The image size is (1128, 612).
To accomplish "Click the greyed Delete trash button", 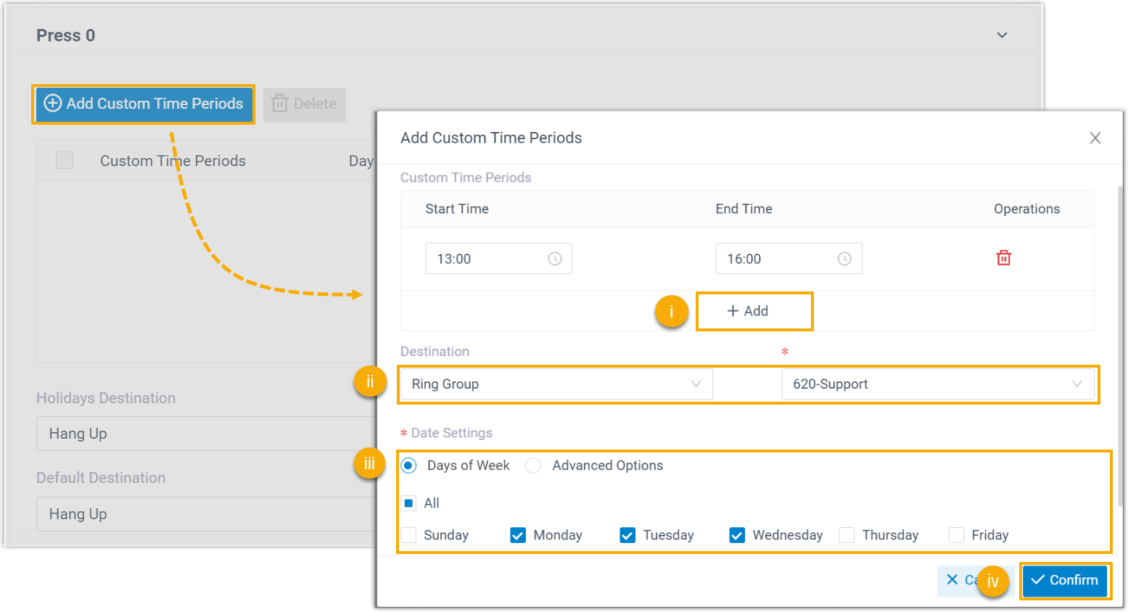I will pos(305,104).
